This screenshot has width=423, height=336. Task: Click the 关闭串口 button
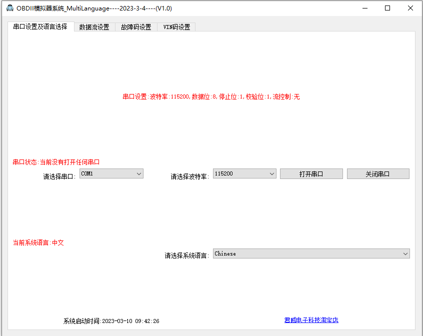(378, 173)
